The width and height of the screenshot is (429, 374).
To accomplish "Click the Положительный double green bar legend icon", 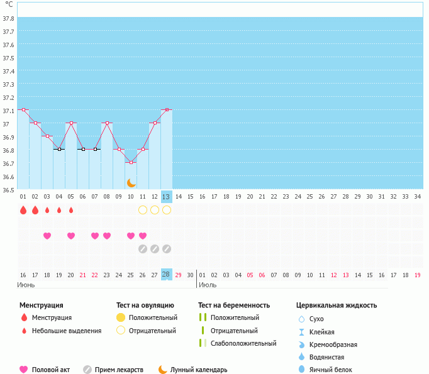I will pyautogui.click(x=203, y=317).
